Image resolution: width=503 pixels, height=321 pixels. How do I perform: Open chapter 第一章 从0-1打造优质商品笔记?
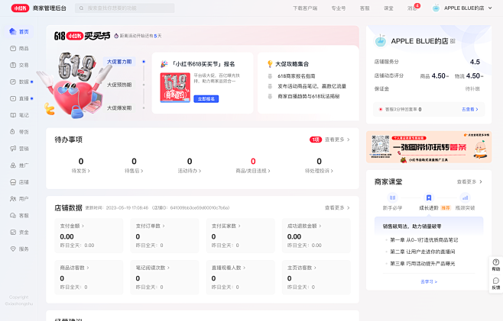423,240
